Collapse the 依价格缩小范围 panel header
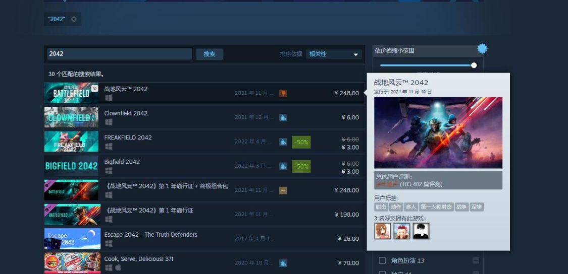Screen dimensions: 568x274 click(428, 51)
